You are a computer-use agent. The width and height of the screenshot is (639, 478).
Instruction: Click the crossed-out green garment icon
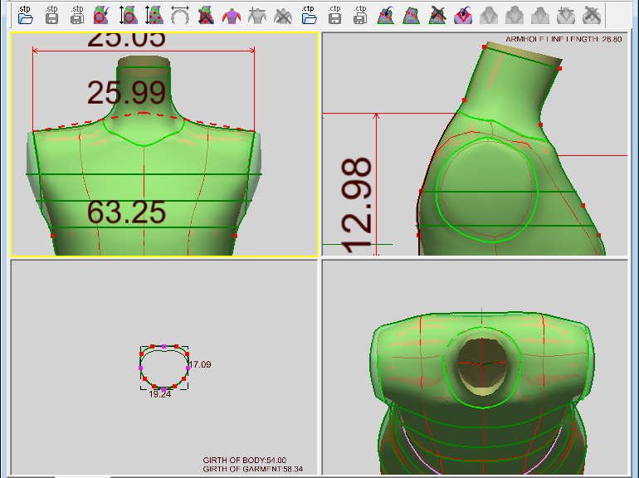click(437, 15)
